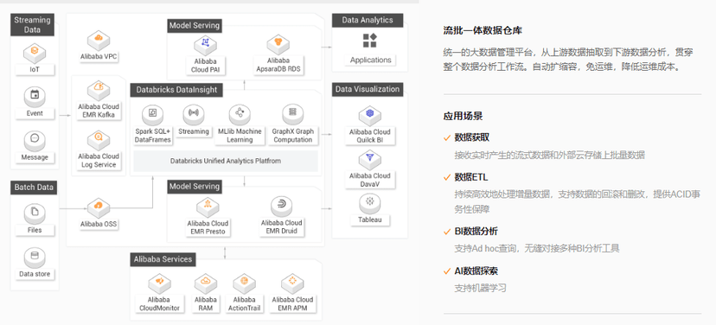Click the Alibaba CloudMonitor icon

[x=160, y=283]
